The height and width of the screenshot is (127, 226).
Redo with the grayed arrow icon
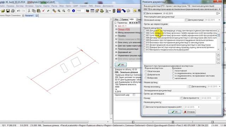(23, 11)
